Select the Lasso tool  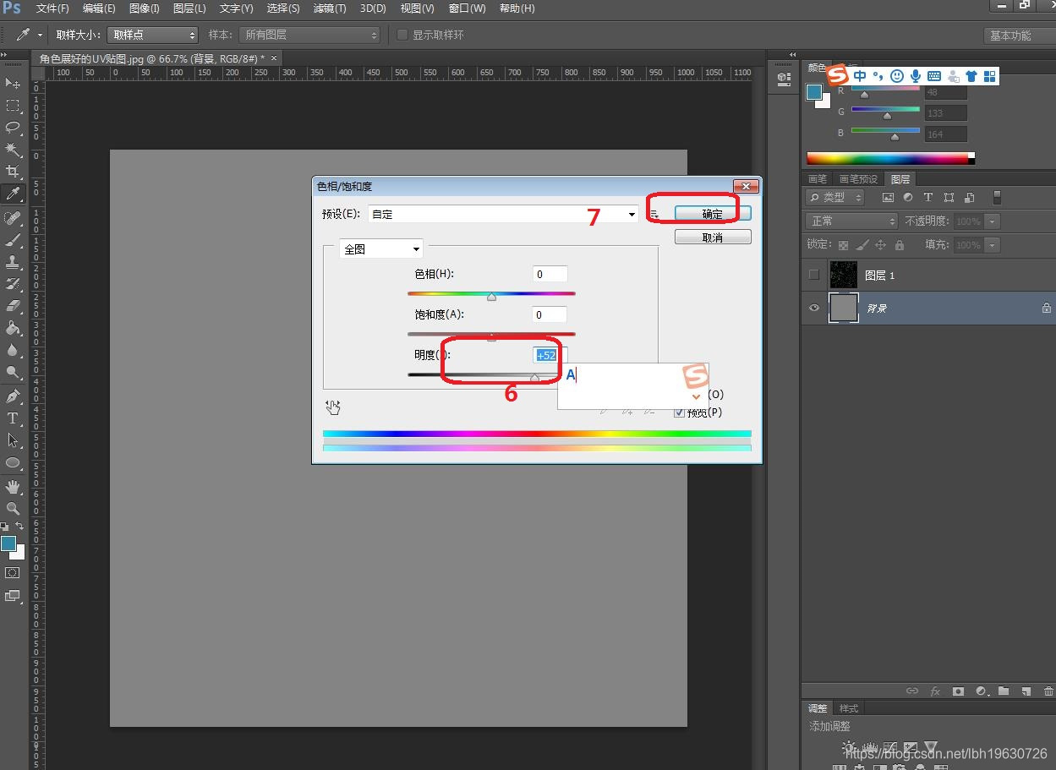tap(13, 128)
